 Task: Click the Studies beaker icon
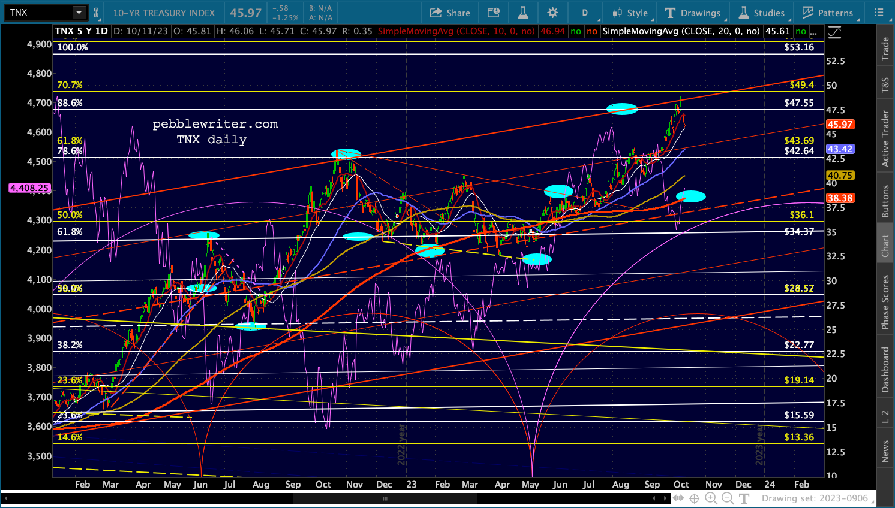coord(744,13)
